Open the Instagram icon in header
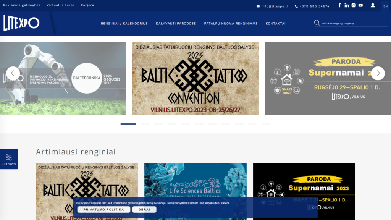Viewport: 391px width, 220px height. point(354,5)
